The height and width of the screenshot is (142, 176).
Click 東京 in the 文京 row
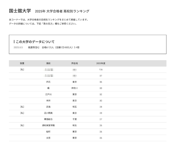point(75,138)
